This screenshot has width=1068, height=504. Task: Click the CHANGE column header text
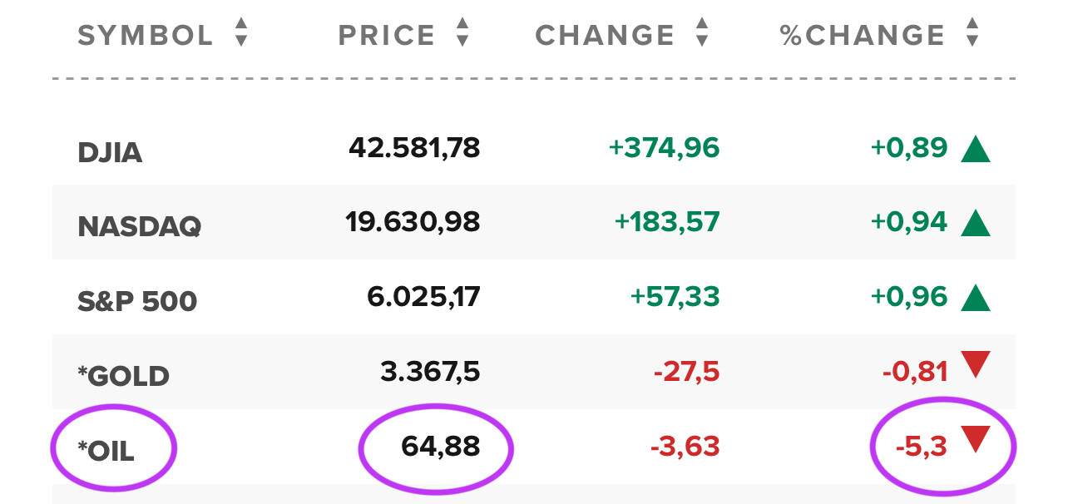click(x=605, y=35)
